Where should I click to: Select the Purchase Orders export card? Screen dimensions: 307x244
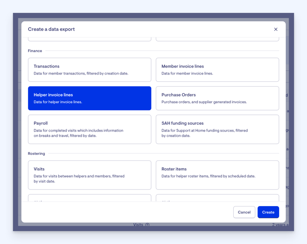point(217,98)
